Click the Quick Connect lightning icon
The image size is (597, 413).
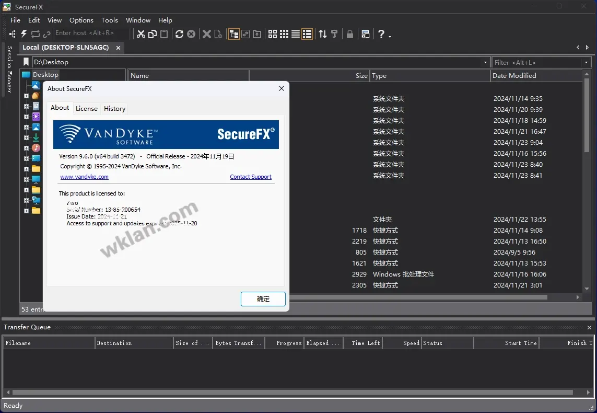[24, 34]
